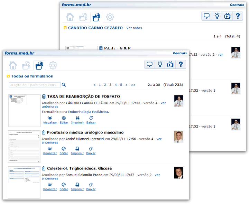
Task: Click Editar under Prontuário médico urológico masculino
Action: click(64, 150)
